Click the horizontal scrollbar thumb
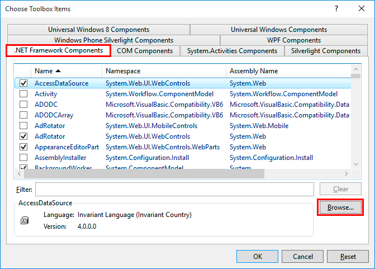 [x=144, y=173]
